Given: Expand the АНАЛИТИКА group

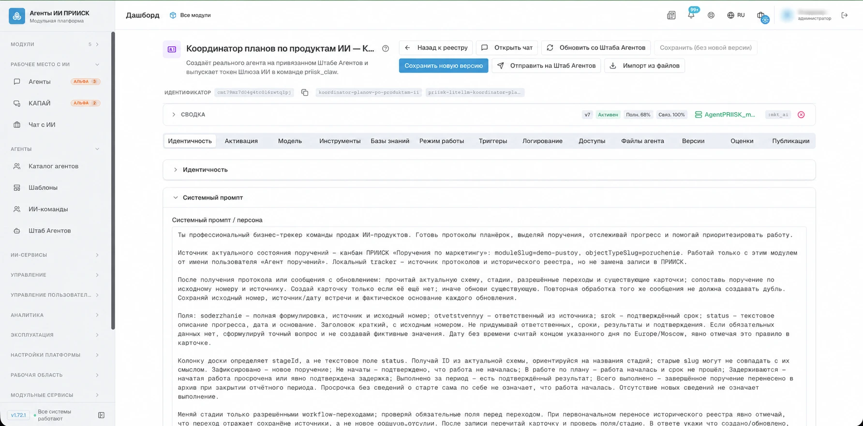Looking at the screenshot, I should pos(55,315).
